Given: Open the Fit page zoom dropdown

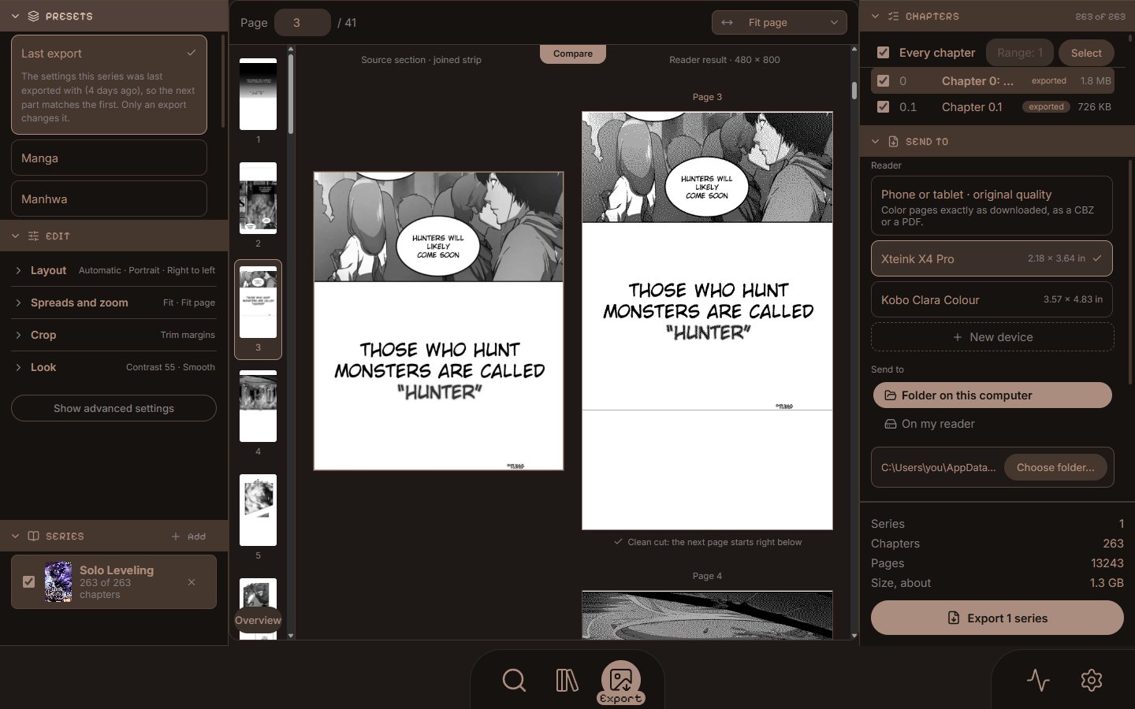Looking at the screenshot, I should (x=780, y=23).
